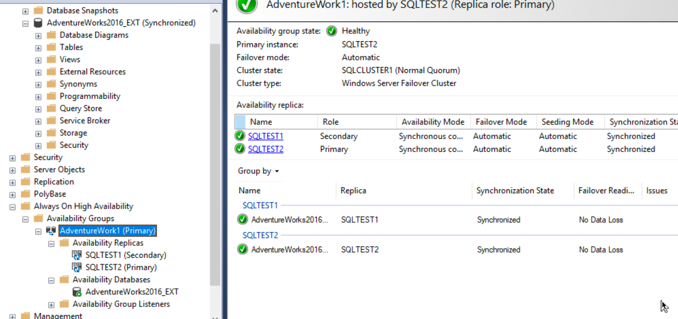Click the SQLTEST1 group header in database grid
The width and height of the screenshot is (678, 319).
point(260,205)
